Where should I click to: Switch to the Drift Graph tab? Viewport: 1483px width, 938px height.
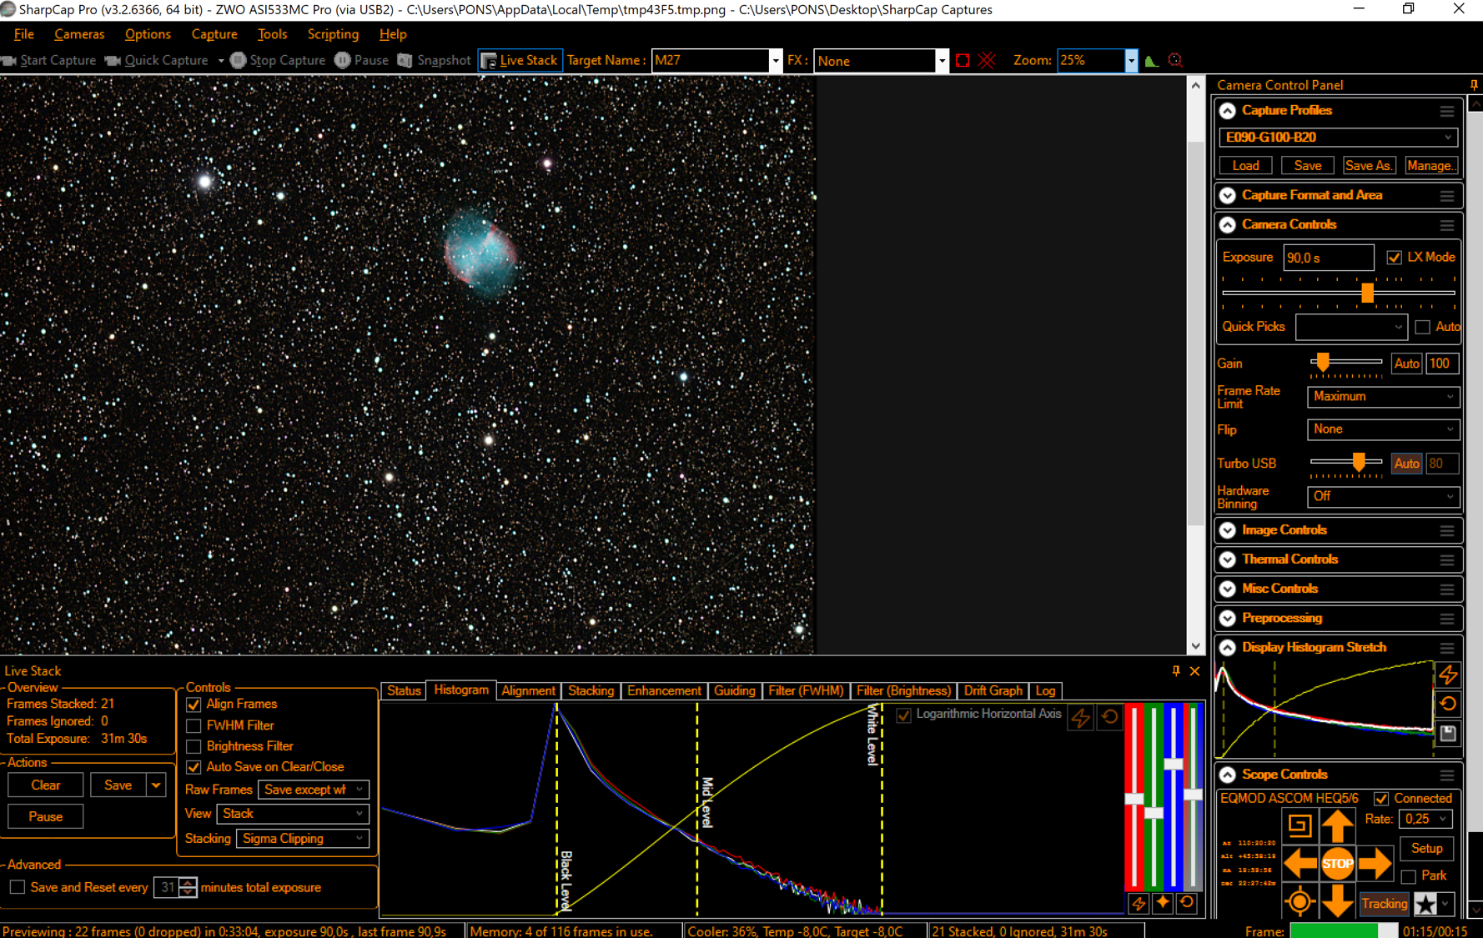993,690
